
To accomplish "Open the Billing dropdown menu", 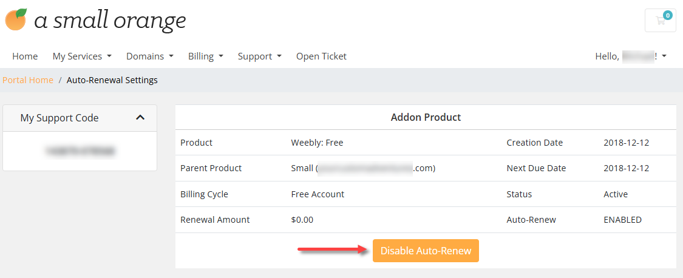I will tap(206, 56).
